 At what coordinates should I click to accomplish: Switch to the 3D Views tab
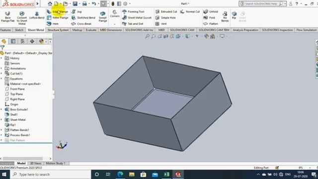click(x=36, y=163)
